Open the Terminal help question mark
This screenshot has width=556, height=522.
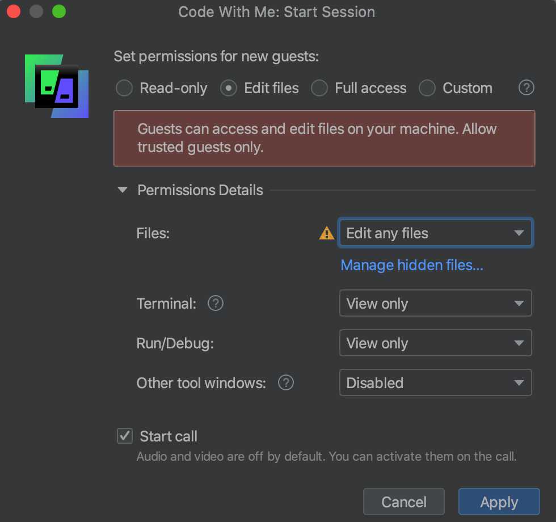point(216,304)
